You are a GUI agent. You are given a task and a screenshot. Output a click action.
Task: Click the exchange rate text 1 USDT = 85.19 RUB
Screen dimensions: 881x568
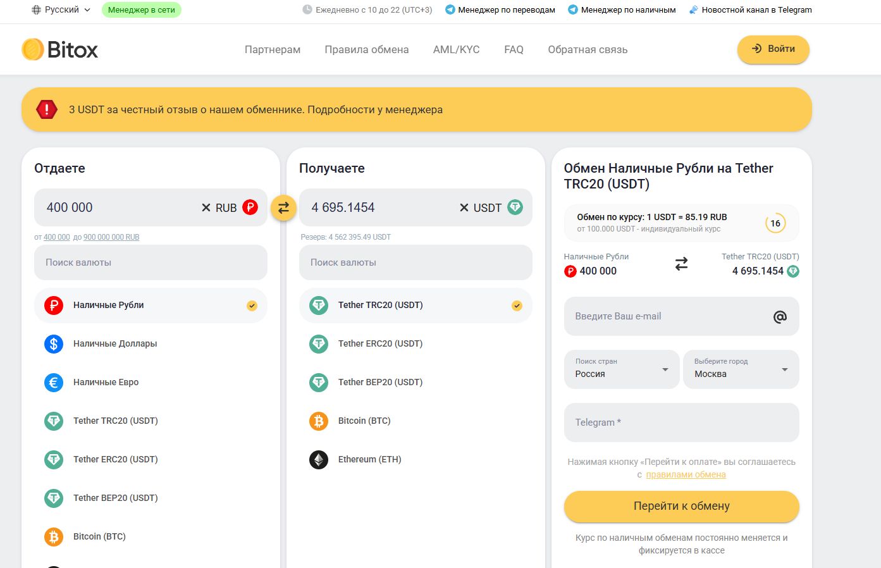(x=687, y=217)
